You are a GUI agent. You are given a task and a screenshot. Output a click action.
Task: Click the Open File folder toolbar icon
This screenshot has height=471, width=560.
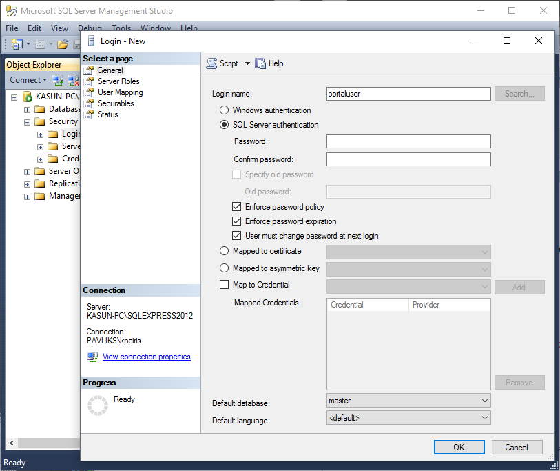[x=63, y=44]
